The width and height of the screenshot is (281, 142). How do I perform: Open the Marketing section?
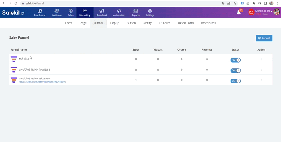point(85,13)
